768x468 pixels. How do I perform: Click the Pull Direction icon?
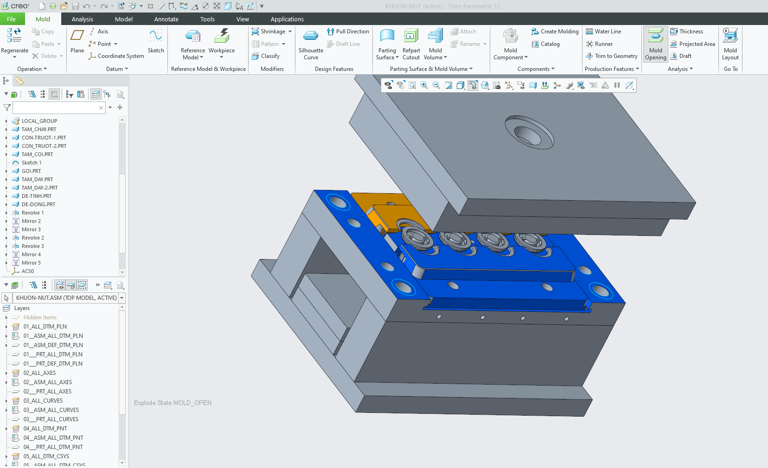pos(331,32)
